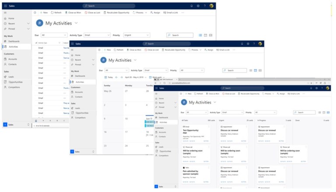Switch to board view icon in back window
The width and height of the screenshot is (336, 192).
[x=210, y=35]
